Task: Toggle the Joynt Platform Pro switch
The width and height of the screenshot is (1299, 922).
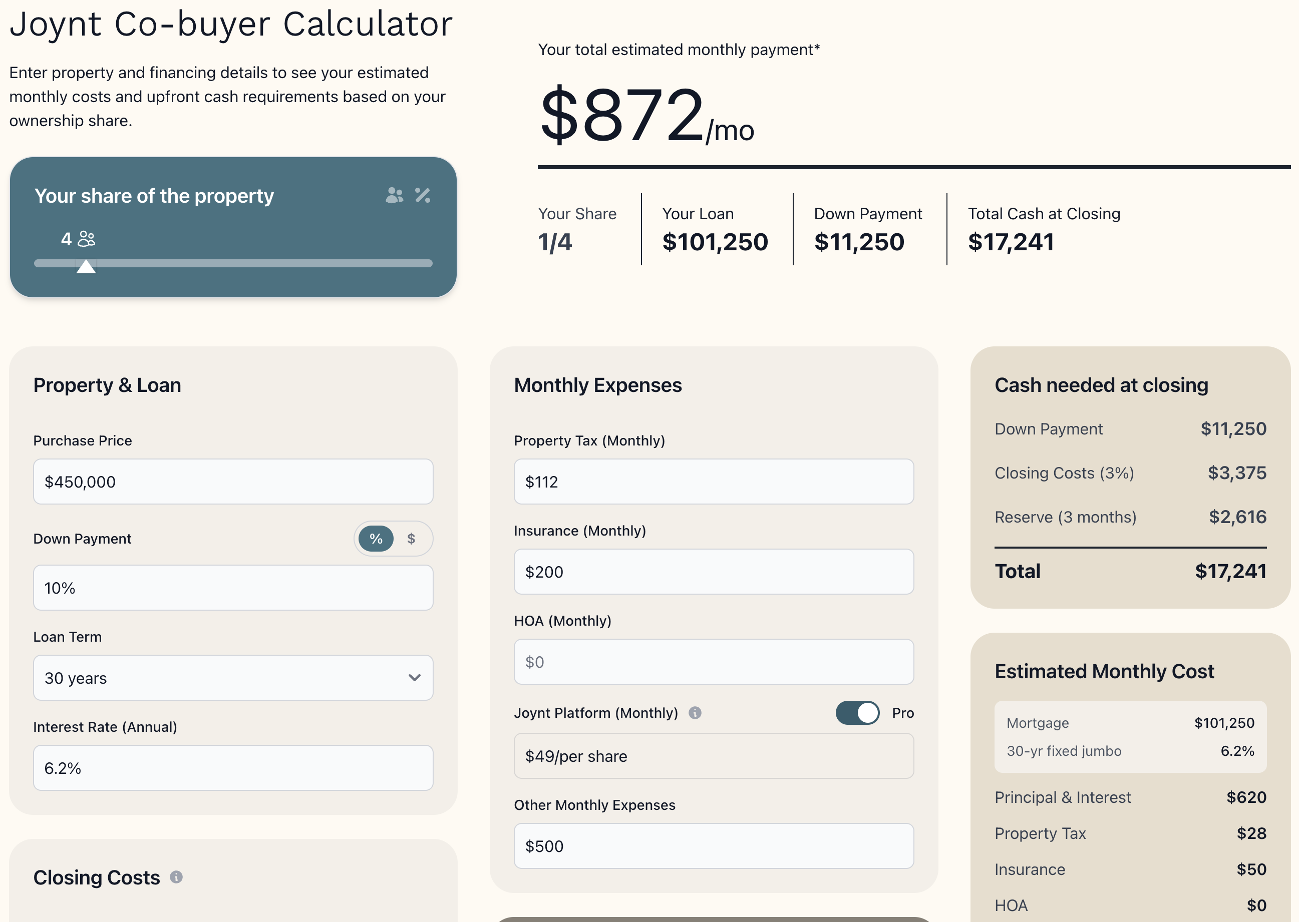Action: (x=857, y=713)
